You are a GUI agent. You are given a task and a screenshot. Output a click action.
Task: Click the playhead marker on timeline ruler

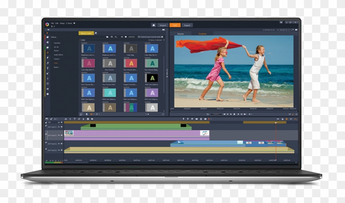pyautogui.click(x=276, y=122)
